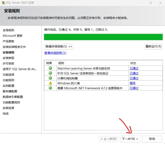
Task: Select the 安装类型 step
Action: coord(8,58)
